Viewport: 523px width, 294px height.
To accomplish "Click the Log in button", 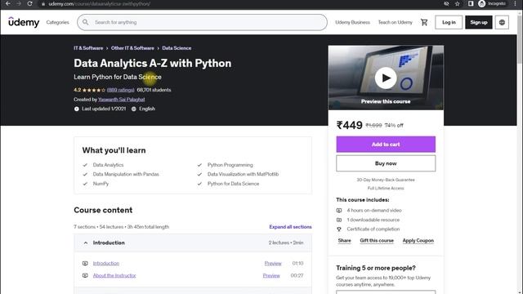I will coord(449,22).
